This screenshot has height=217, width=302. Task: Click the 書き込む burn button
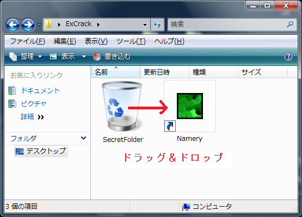(112, 57)
